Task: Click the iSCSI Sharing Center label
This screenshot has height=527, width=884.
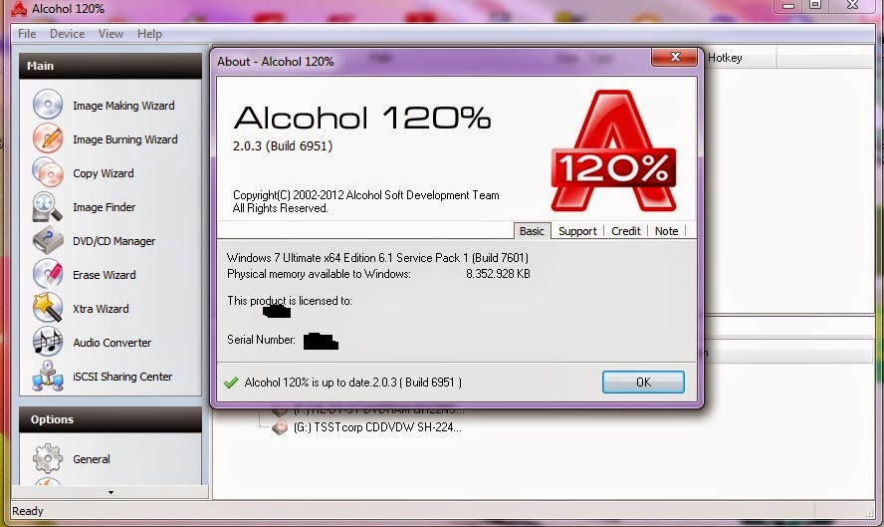Action: (x=122, y=377)
